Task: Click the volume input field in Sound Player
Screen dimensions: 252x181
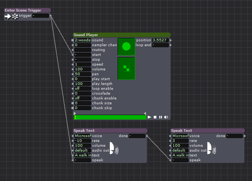Action: point(83,69)
